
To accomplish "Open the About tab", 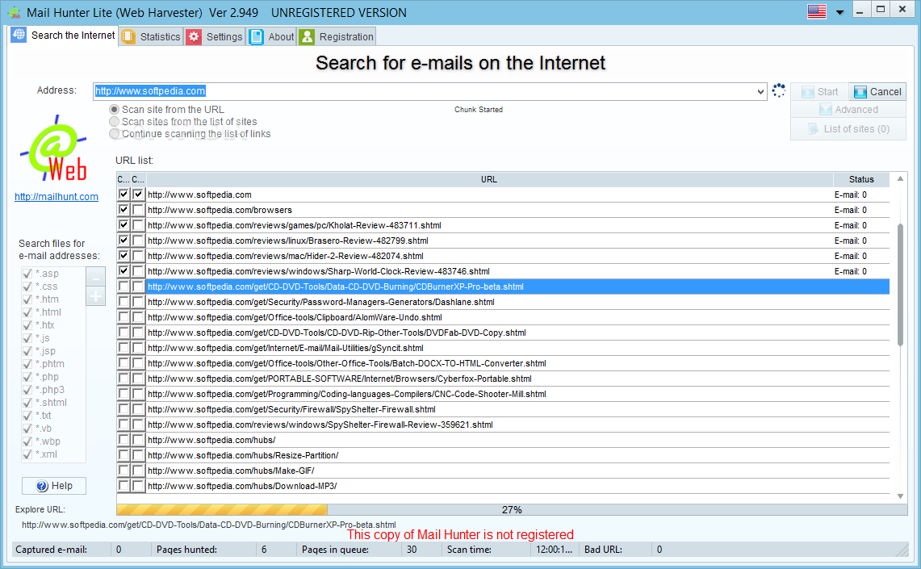I will point(272,37).
